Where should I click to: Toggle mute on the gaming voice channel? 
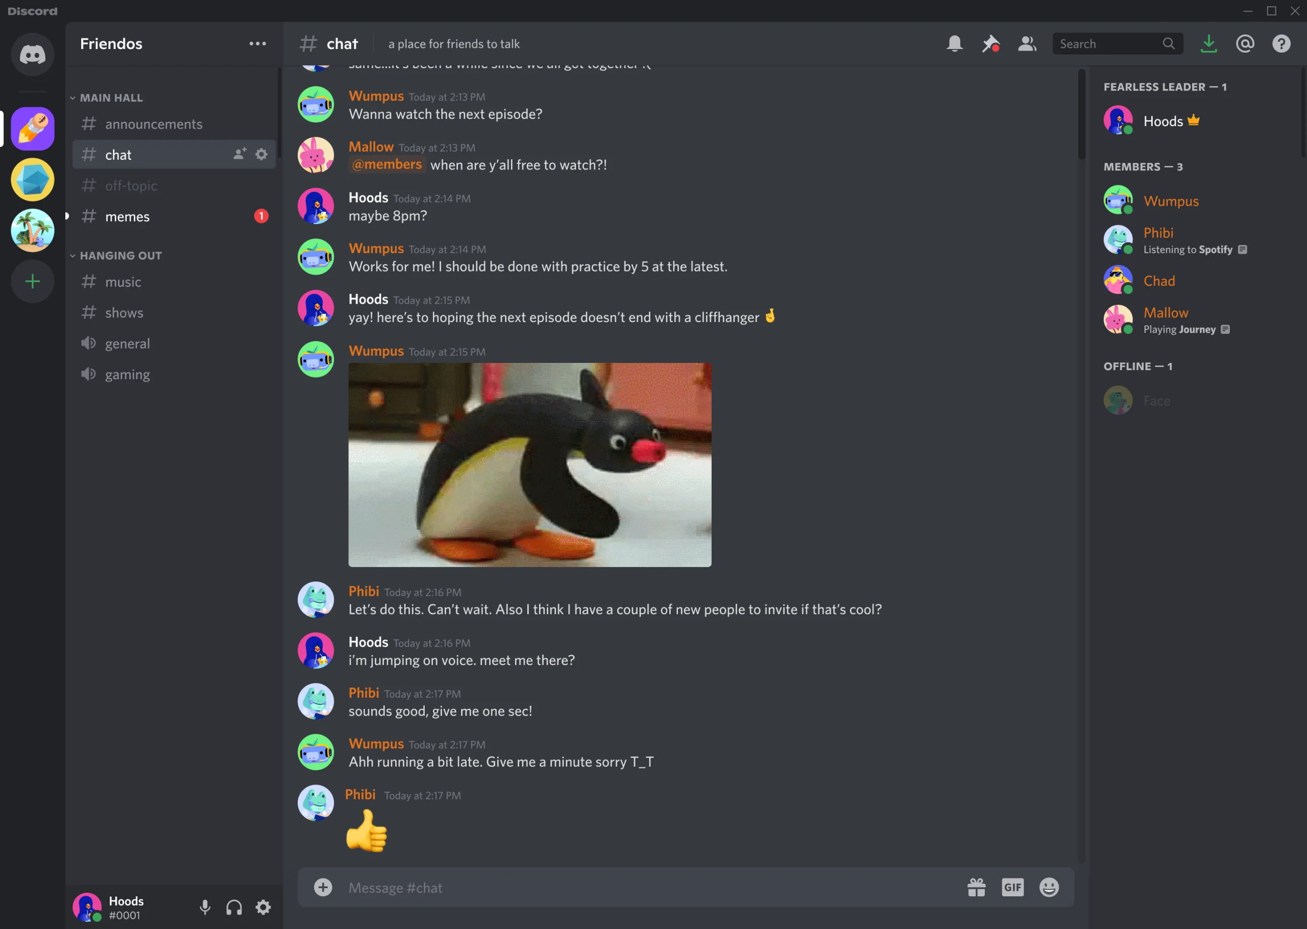click(89, 374)
